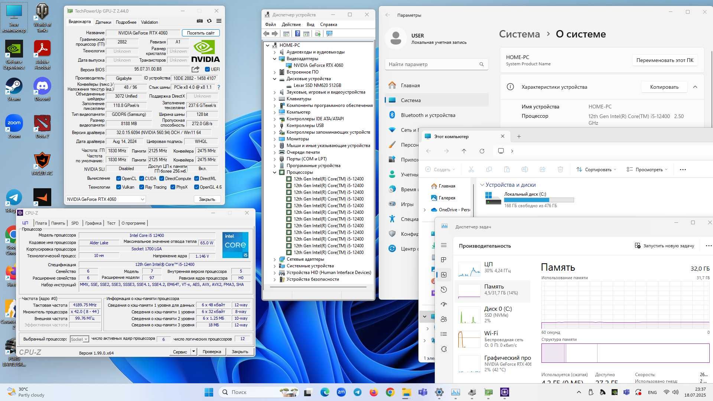Open Users icon in Task Manager sidebar
Viewport: 713px width, 401px height.
point(444,319)
